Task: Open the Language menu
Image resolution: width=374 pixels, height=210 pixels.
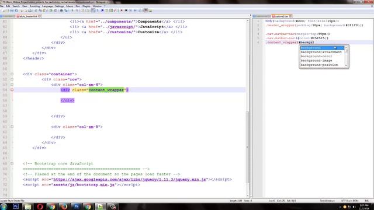Action: 47,6
